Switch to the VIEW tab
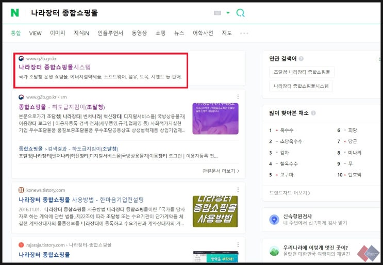The width and height of the screenshot is (383, 265). pos(36,33)
